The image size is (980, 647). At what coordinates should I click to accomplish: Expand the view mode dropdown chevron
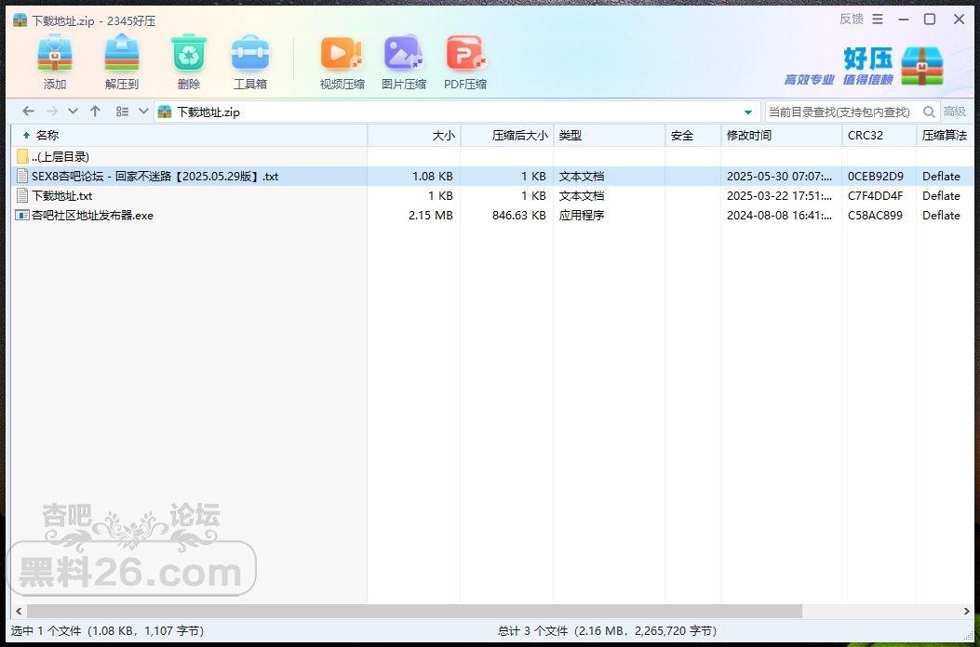tap(143, 112)
